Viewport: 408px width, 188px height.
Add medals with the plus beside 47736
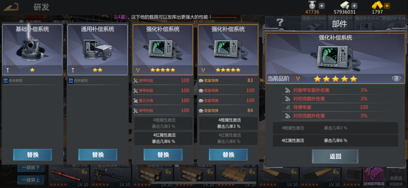(322, 6)
